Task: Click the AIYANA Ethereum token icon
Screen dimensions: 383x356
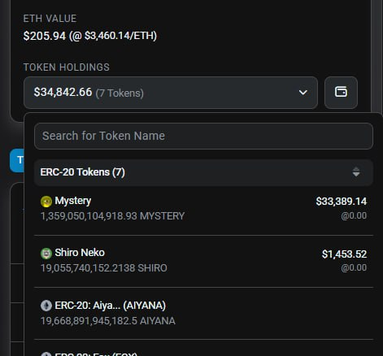Action: (46, 306)
